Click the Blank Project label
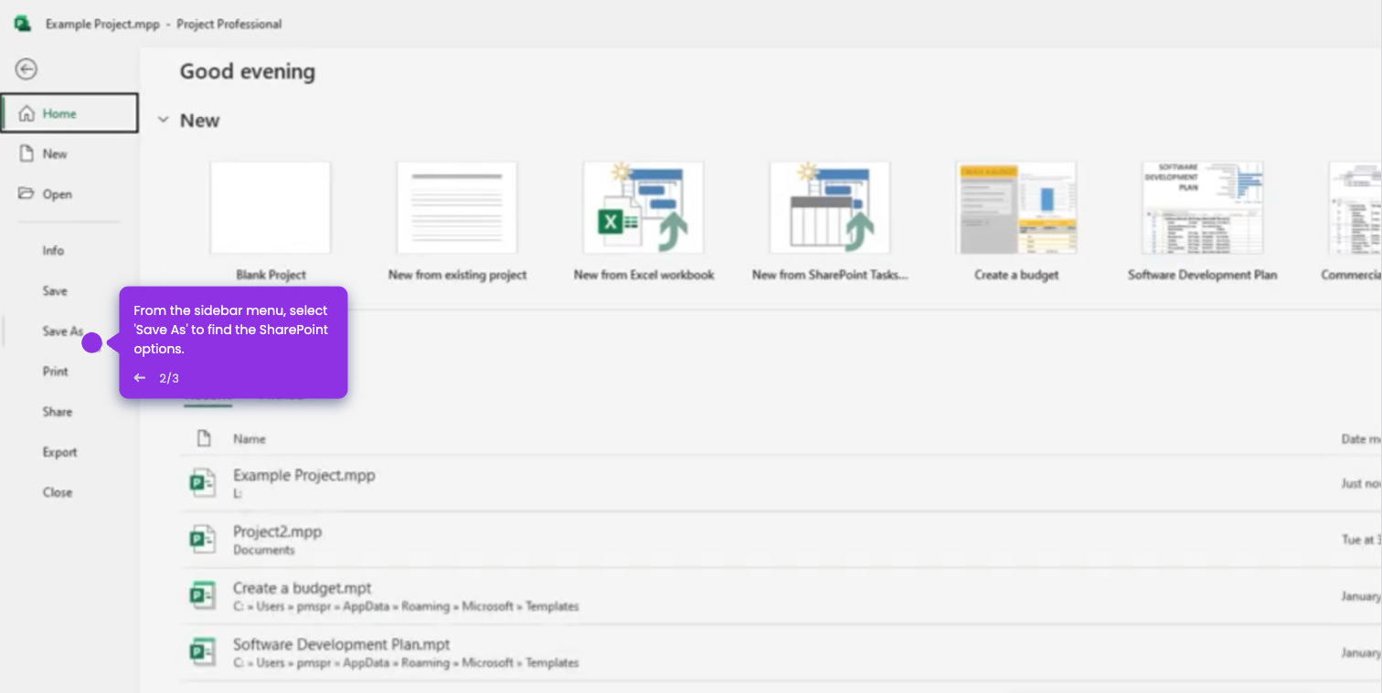 (x=271, y=274)
